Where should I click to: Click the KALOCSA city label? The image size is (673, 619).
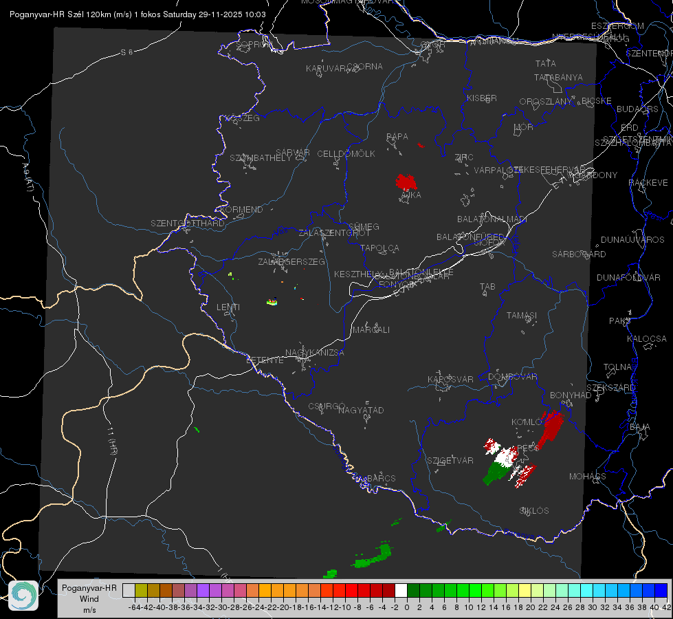pyautogui.click(x=646, y=338)
